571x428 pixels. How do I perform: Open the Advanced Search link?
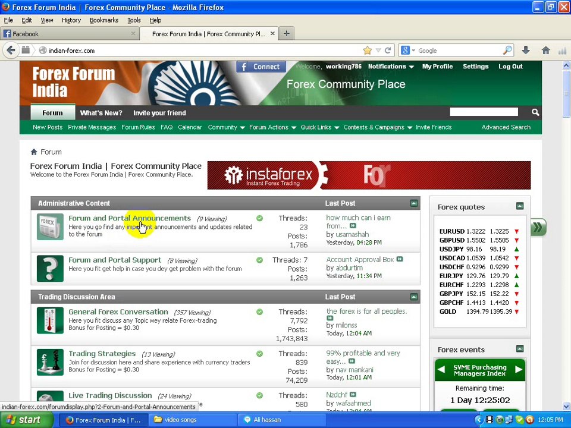point(506,127)
